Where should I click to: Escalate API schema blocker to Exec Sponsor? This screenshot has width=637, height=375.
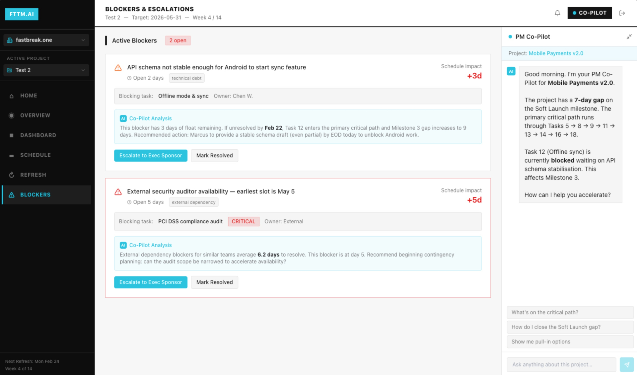click(x=151, y=156)
